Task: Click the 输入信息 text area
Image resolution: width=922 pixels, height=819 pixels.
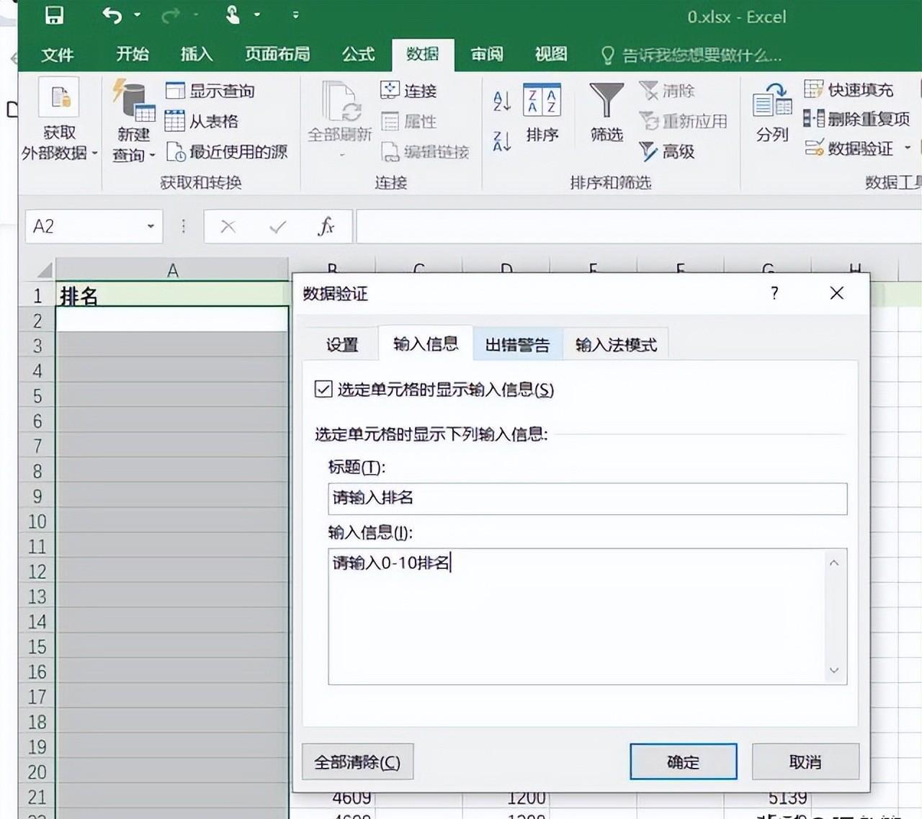Action: coord(576,617)
